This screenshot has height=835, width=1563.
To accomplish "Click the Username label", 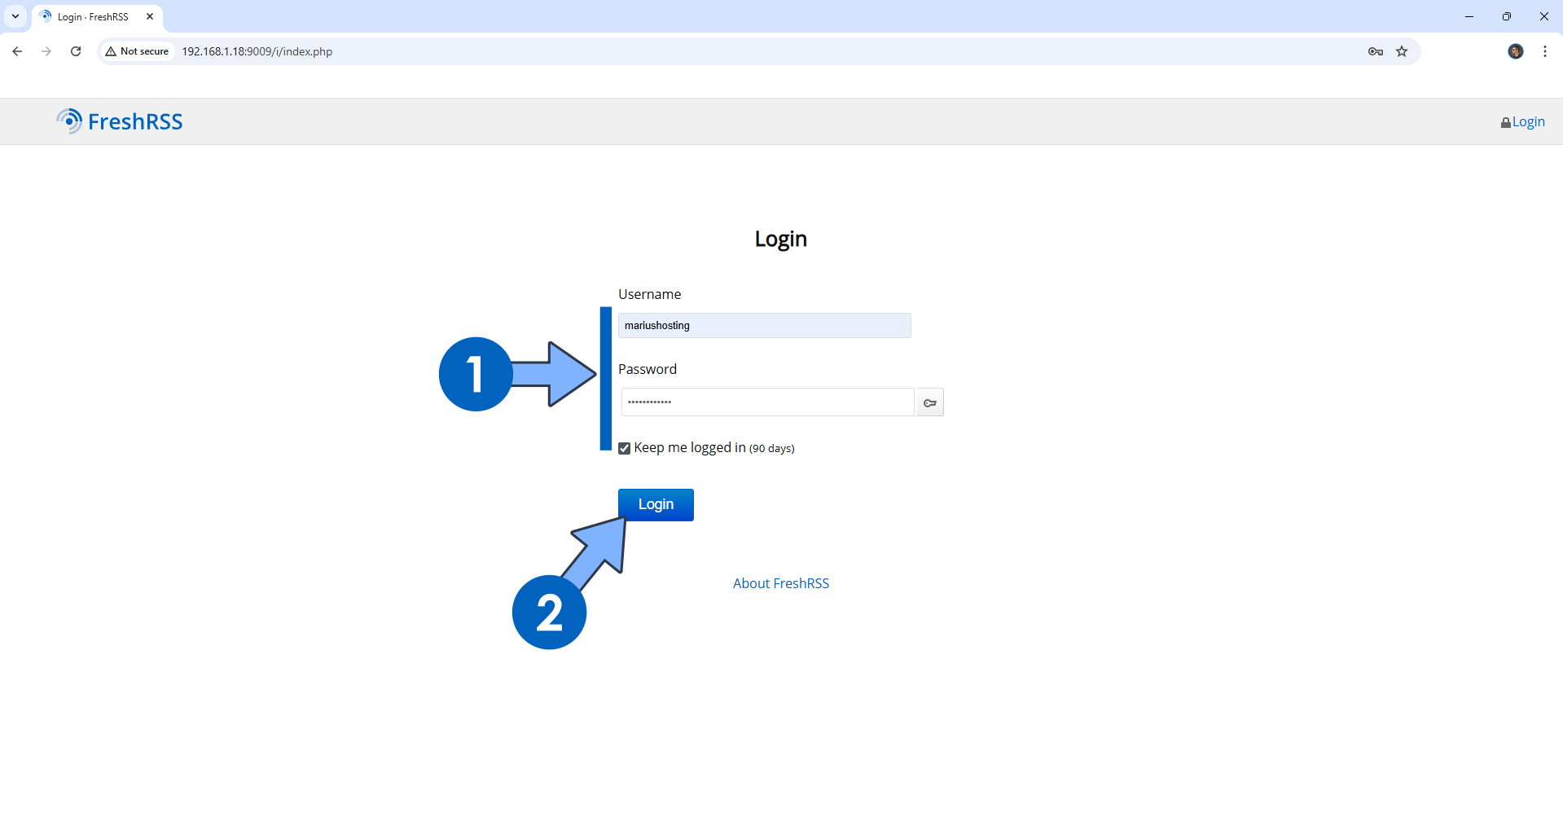I will (x=649, y=294).
